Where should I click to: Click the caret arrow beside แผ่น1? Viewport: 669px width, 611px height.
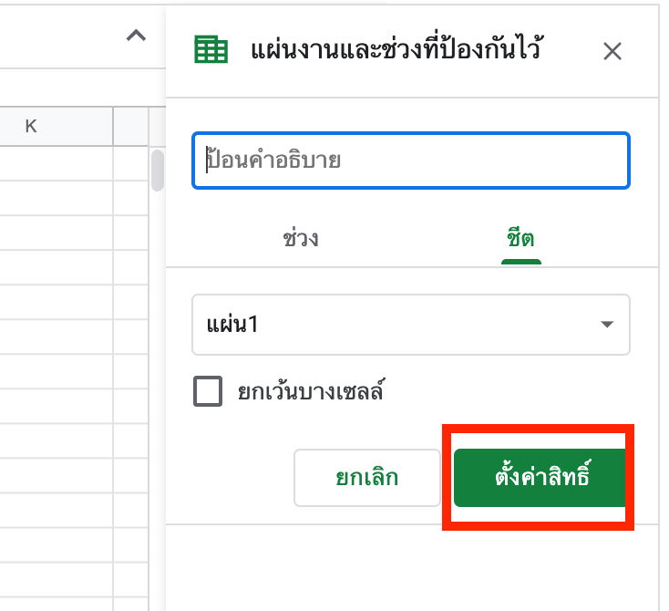click(606, 325)
